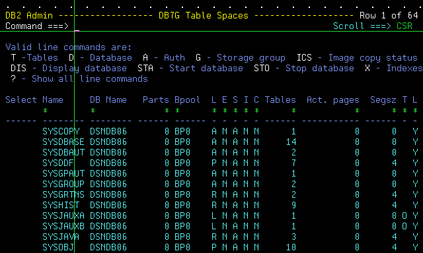Image resolution: width=423 pixels, height=253 pixels.
Task: Click the Name column header
Action: (x=53, y=99)
